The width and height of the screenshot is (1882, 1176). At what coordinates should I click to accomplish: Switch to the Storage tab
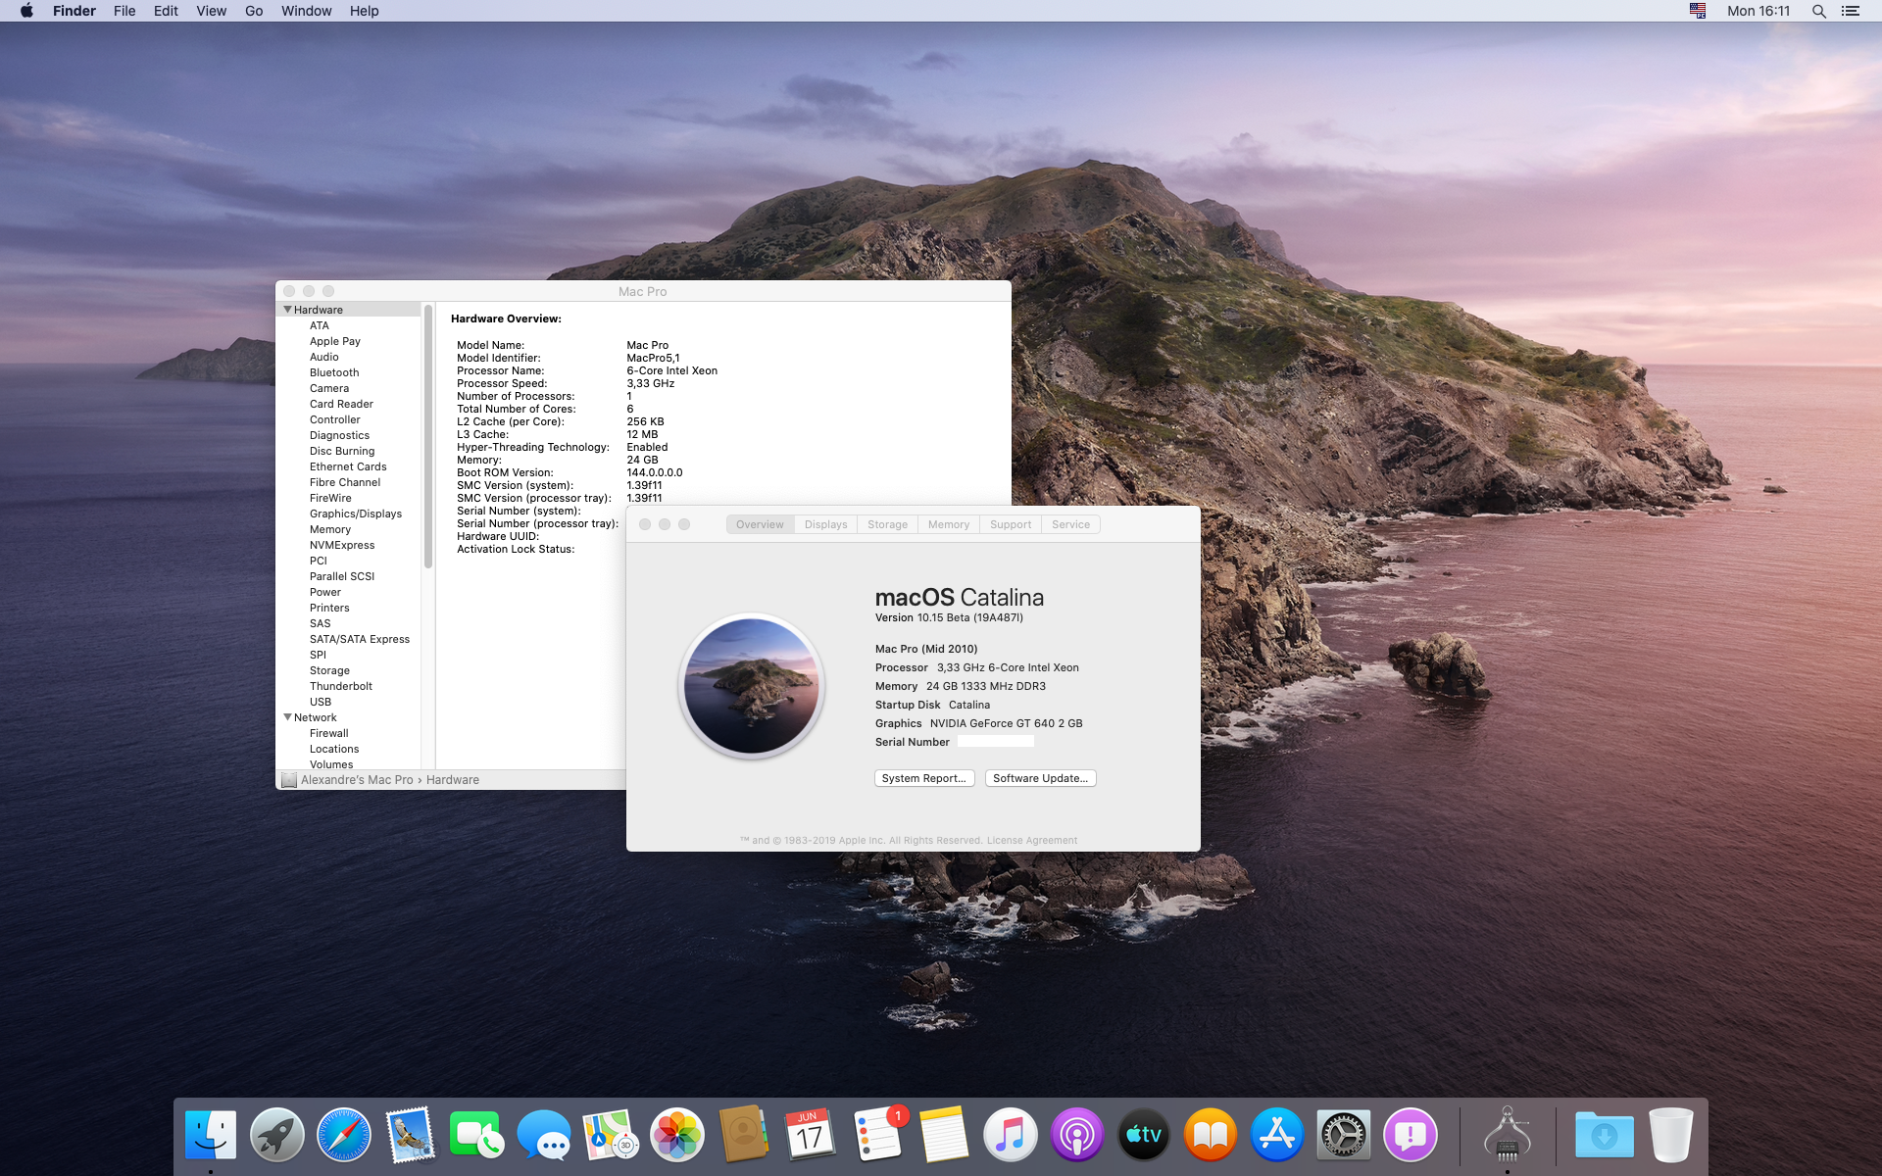coord(887,524)
